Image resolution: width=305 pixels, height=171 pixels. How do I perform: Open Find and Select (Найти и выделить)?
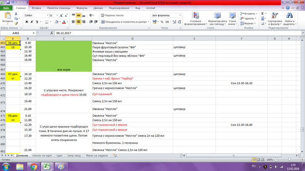point(290,20)
